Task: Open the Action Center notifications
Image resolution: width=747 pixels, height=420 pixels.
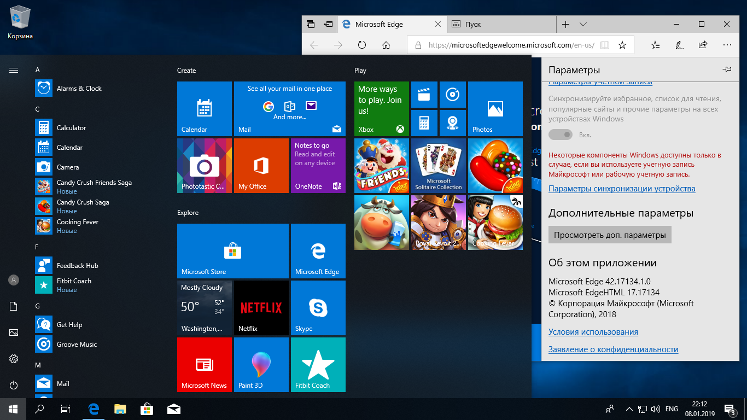Action: pos(730,409)
